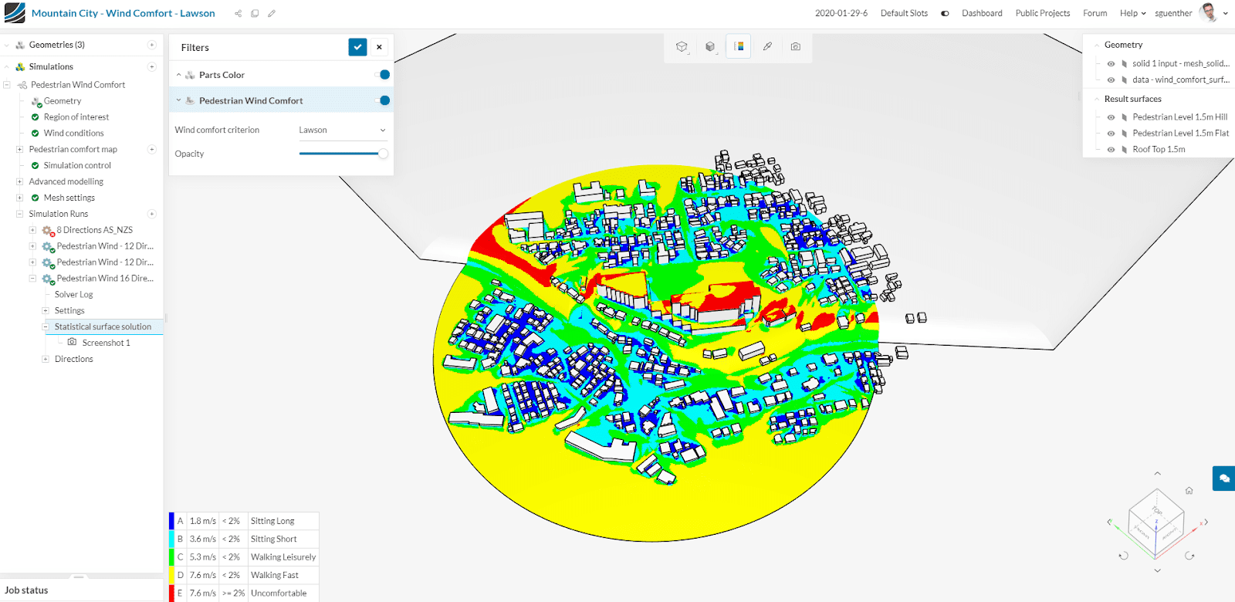Open the Help menu
Viewport: 1235px width, 602px height.
[1132, 14]
